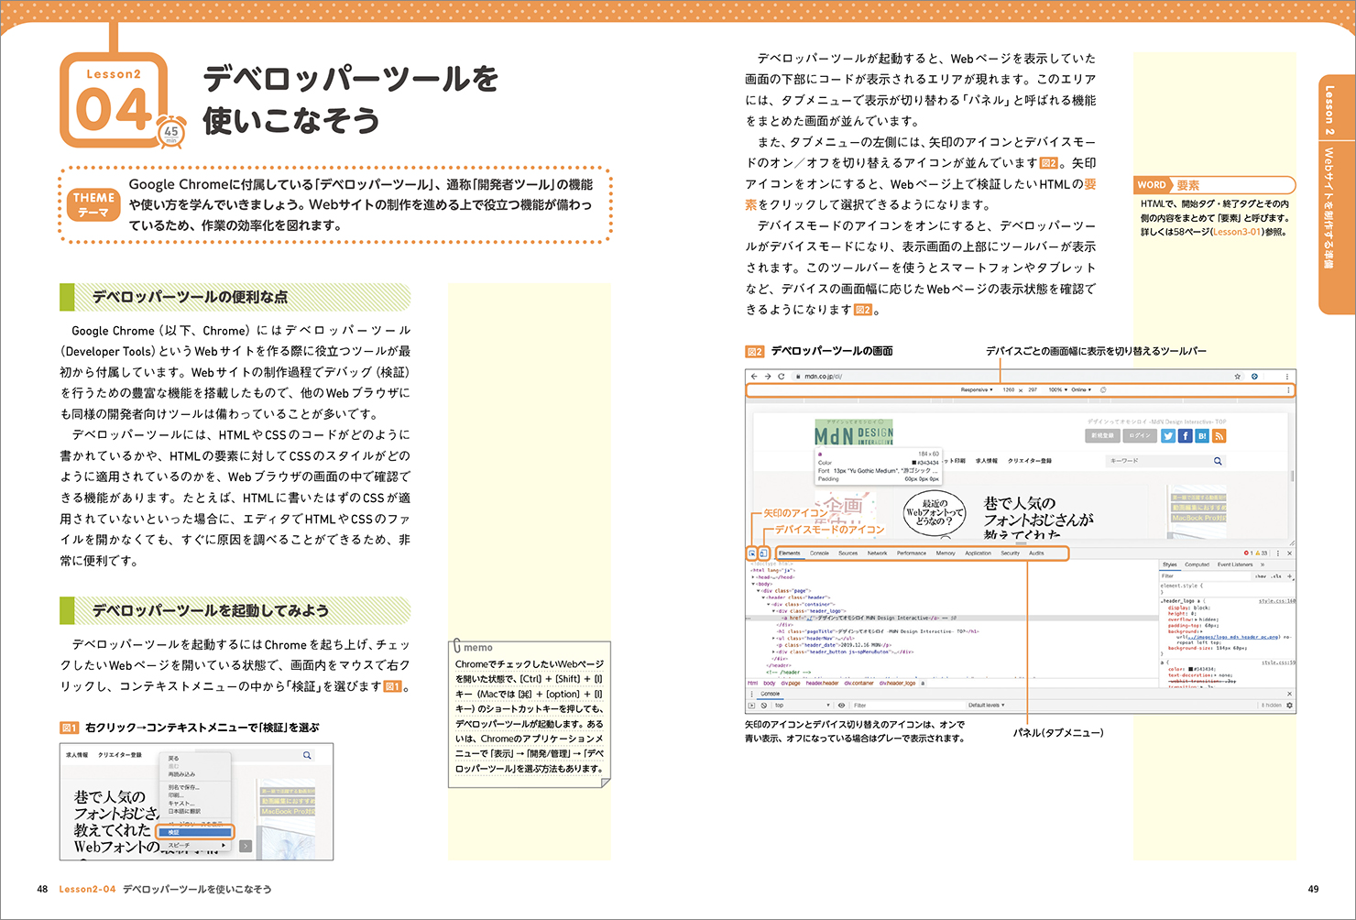
Task: Open the Responsive device dropdown
Action: (x=976, y=390)
